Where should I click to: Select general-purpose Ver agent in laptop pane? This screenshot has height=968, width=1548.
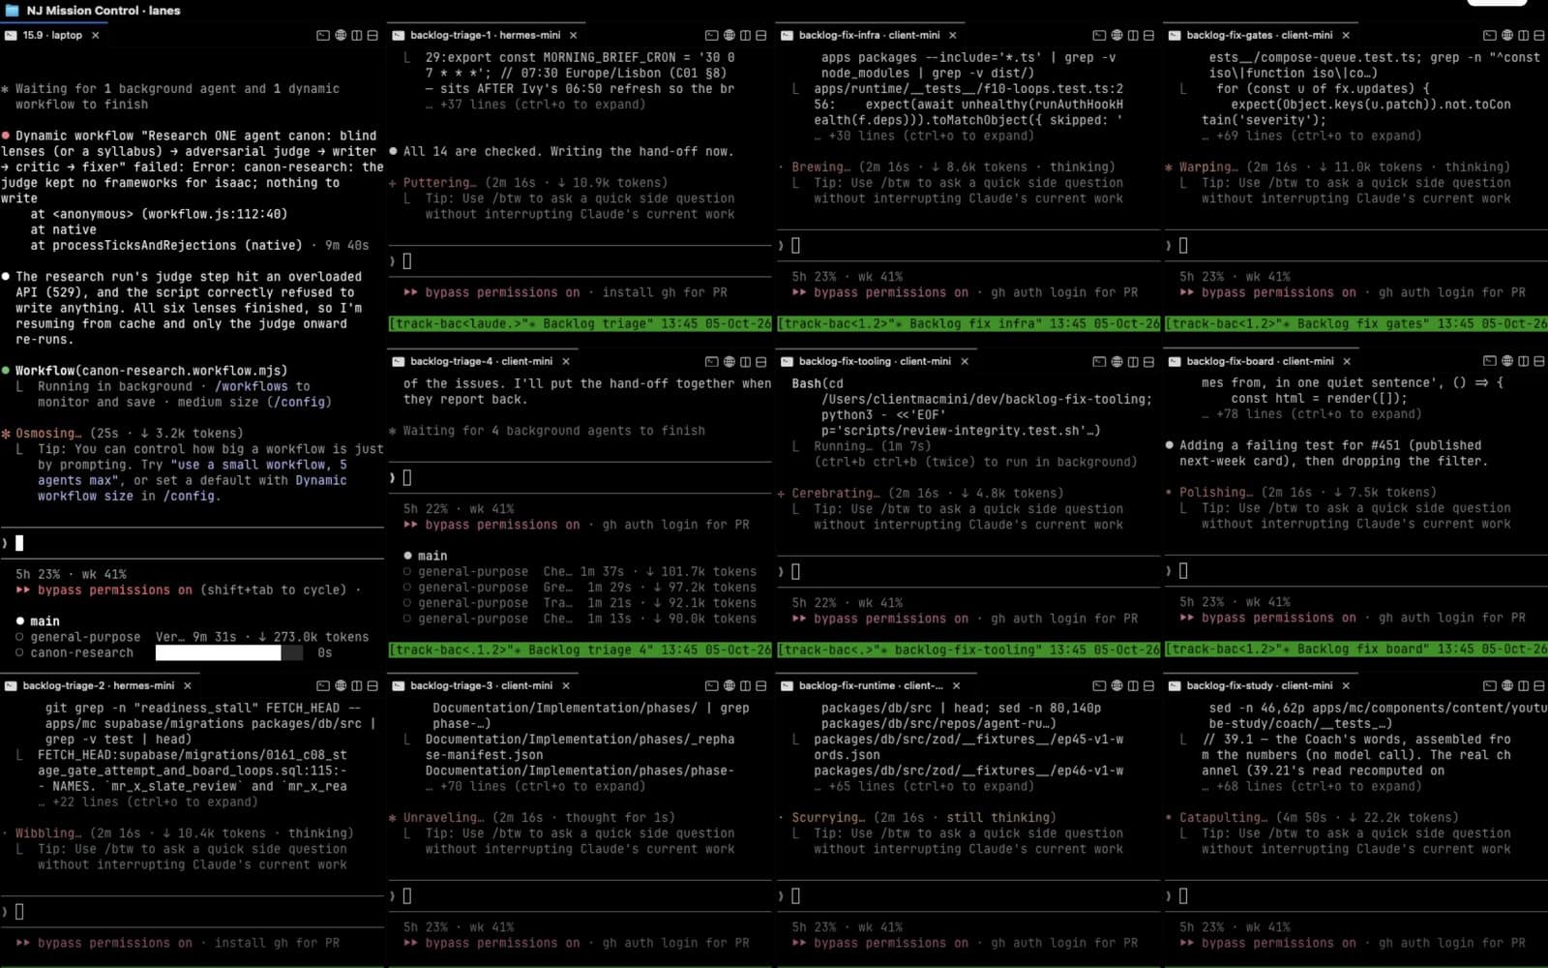click(x=192, y=637)
